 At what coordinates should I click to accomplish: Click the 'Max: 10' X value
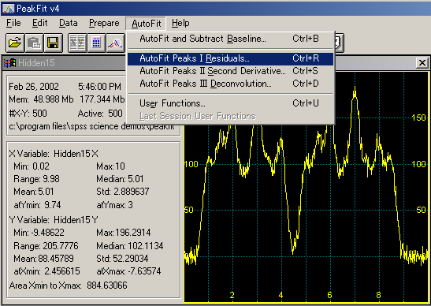pos(111,166)
